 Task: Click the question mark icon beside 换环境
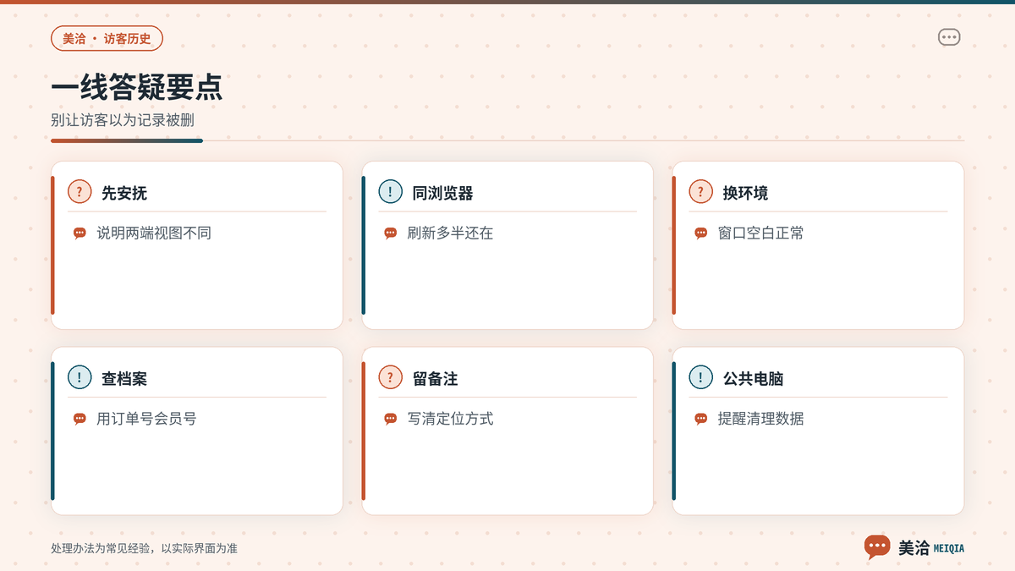pyautogui.click(x=700, y=191)
